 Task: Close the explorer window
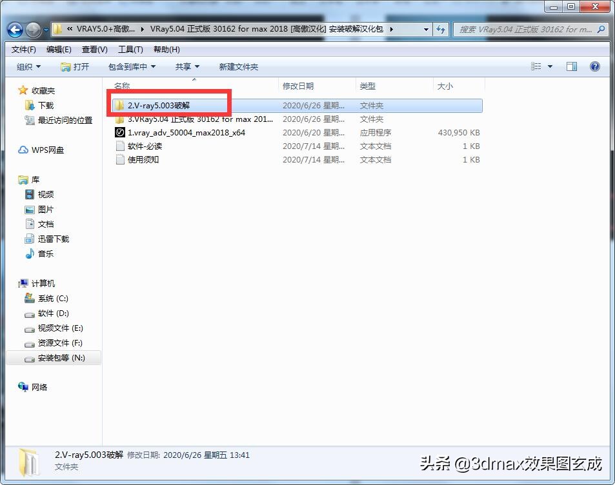pyautogui.click(x=595, y=6)
